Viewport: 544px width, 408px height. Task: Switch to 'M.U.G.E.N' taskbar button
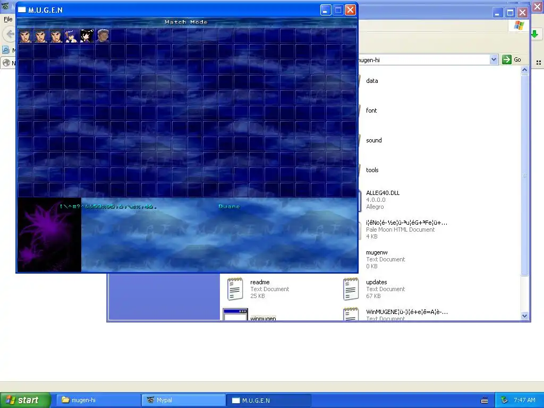pyautogui.click(x=268, y=400)
